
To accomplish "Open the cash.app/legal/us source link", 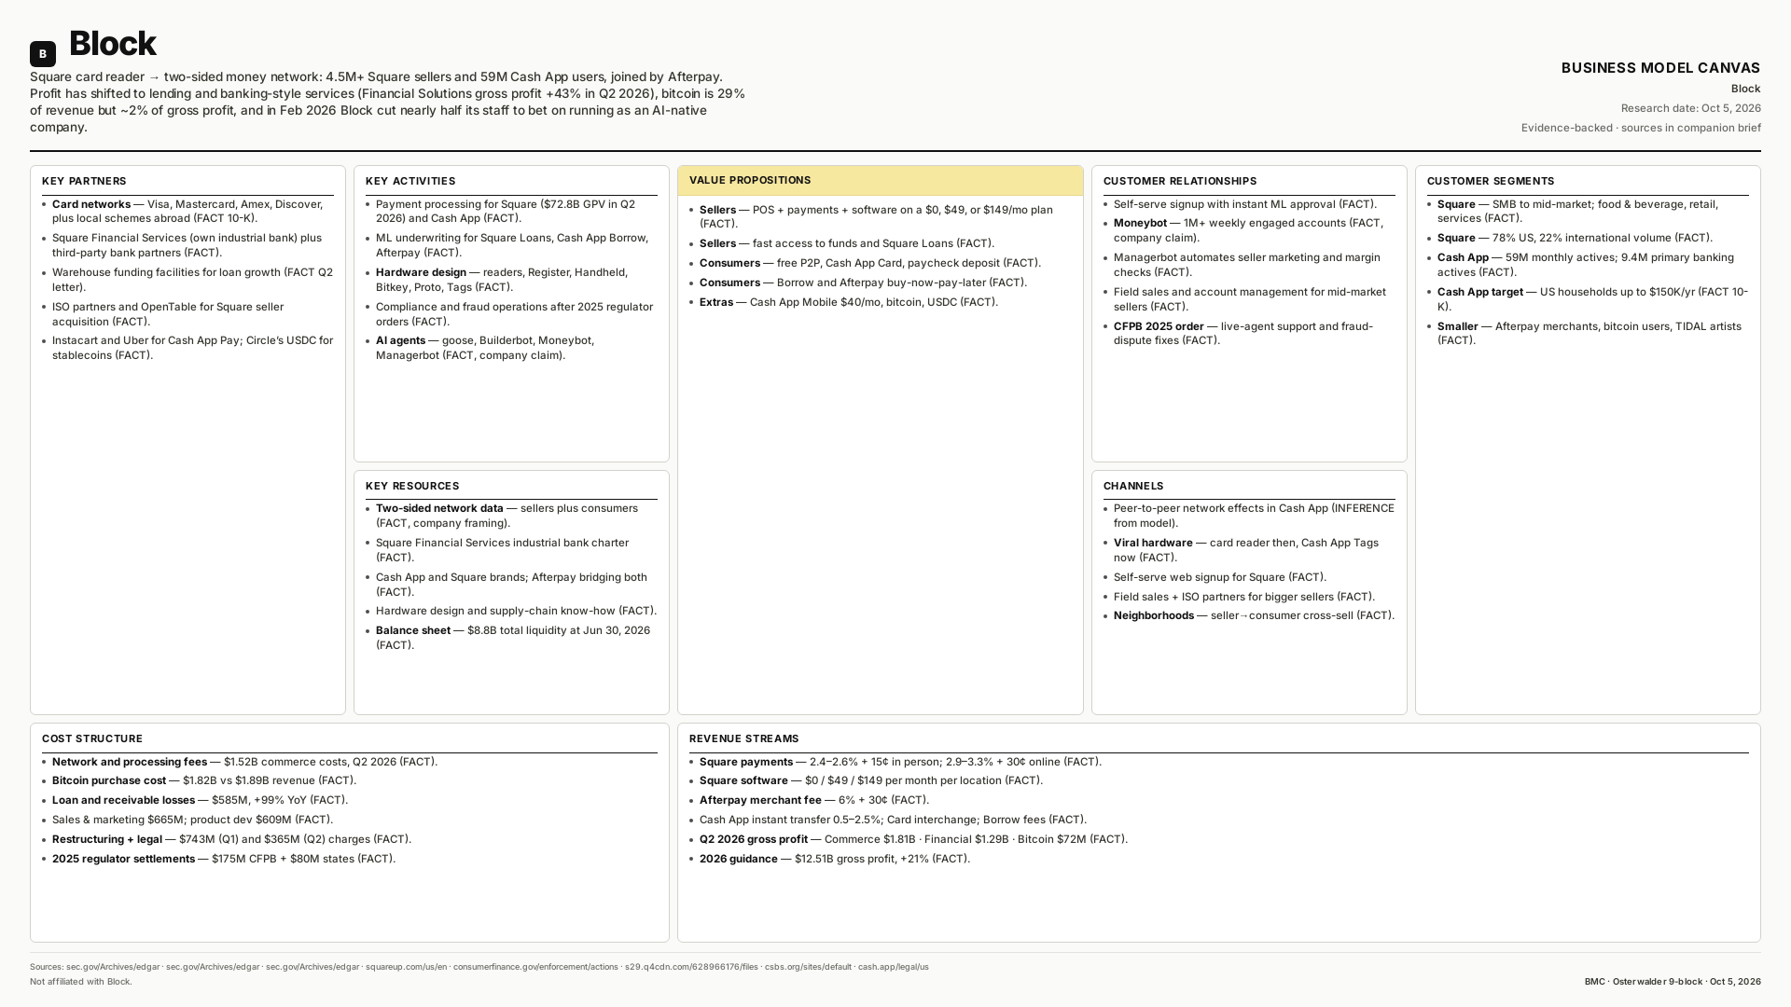I will [893, 967].
